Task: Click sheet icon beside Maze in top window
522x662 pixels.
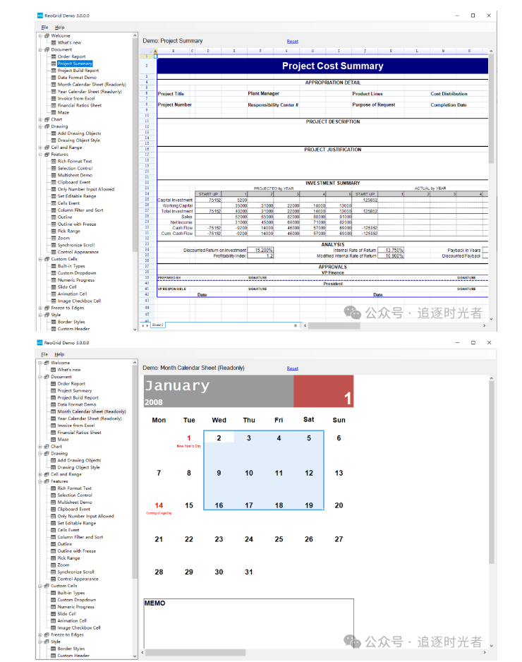Action: click(54, 112)
